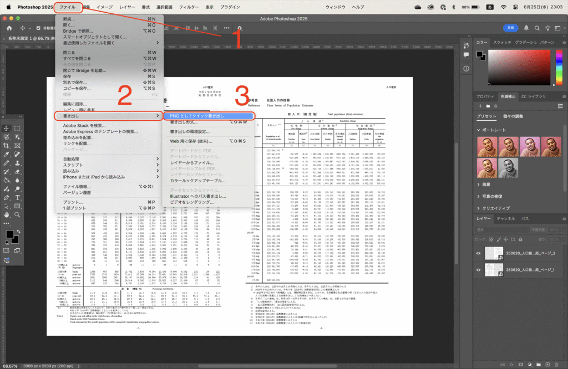Select the Eraser tool
The width and height of the screenshot is (568, 369).
coord(17,172)
